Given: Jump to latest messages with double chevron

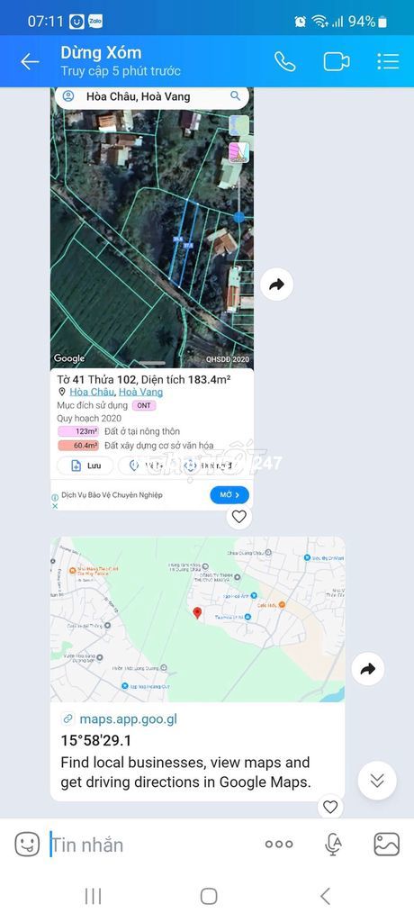Looking at the screenshot, I should pyautogui.click(x=377, y=781).
